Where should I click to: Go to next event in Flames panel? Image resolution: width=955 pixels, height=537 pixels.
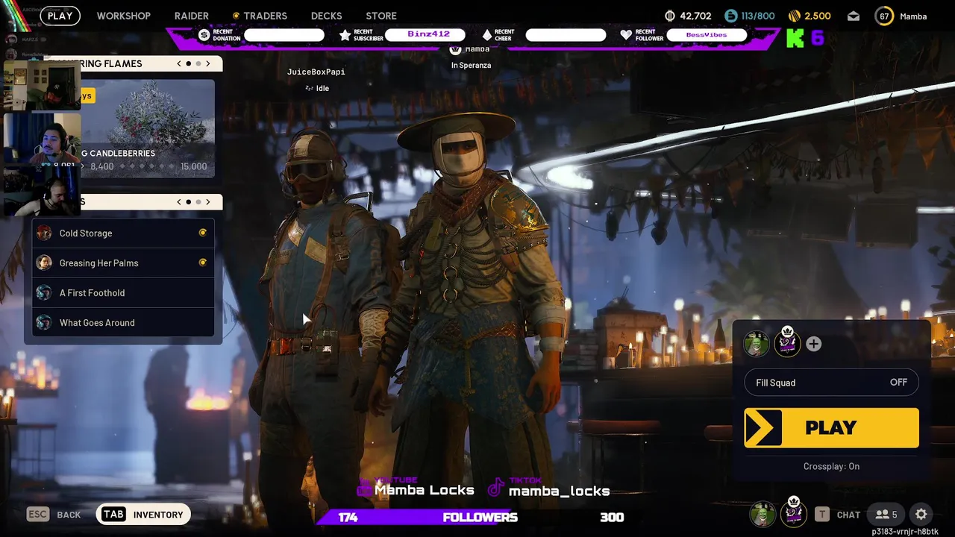click(x=208, y=63)
